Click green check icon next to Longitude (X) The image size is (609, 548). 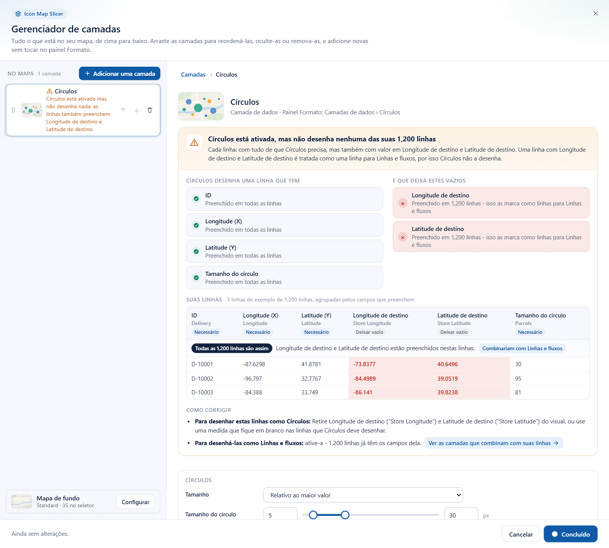[x=196, y=225]
